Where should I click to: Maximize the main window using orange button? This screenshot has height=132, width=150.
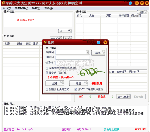142,3
